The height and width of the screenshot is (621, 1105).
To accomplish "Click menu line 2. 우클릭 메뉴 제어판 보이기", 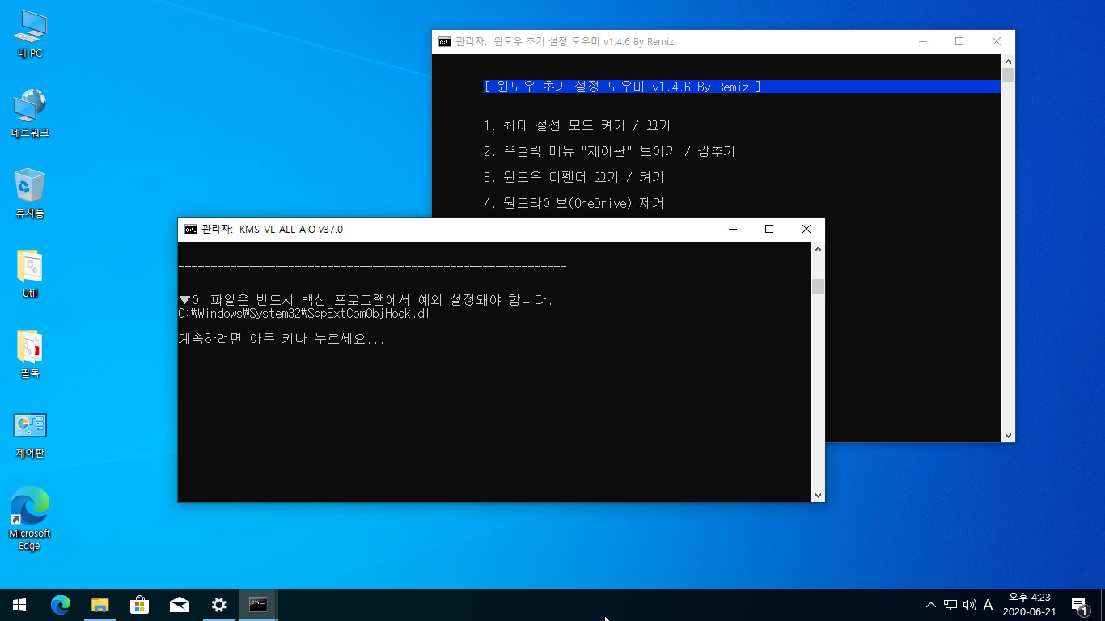I will (610, 151).
